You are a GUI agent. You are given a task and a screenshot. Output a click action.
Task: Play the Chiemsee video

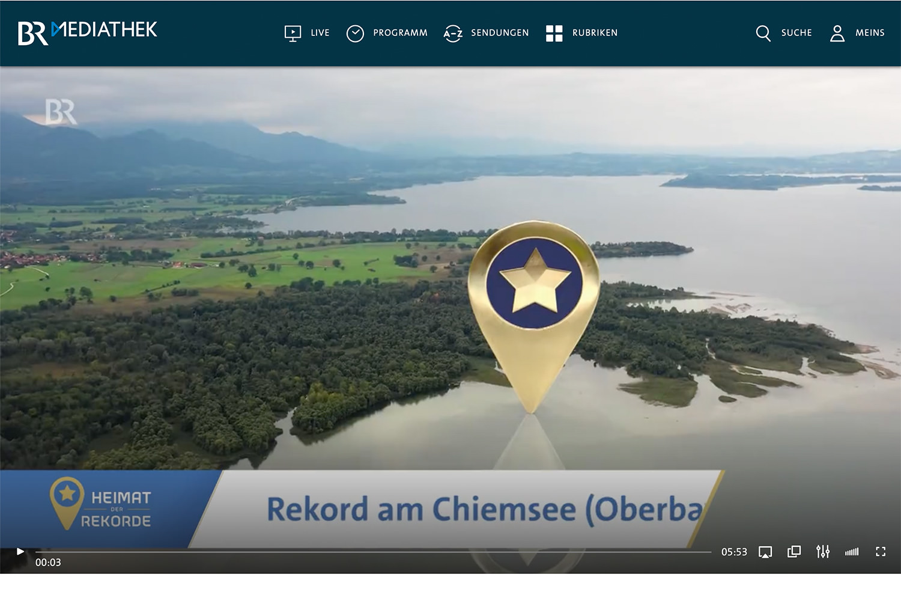tap(20, 551)
